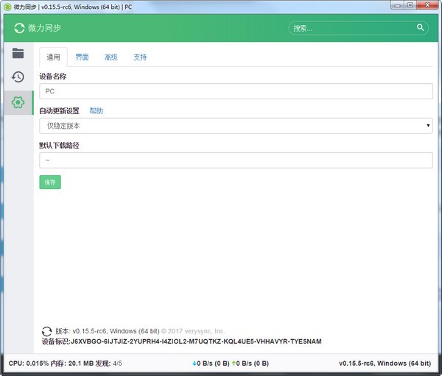Open the 高级 tab

110,57
